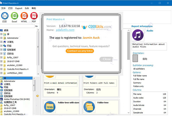Click the yellow arrow icon beside file list
This screenshot has width=172, height=116.
tap(38, 96)
